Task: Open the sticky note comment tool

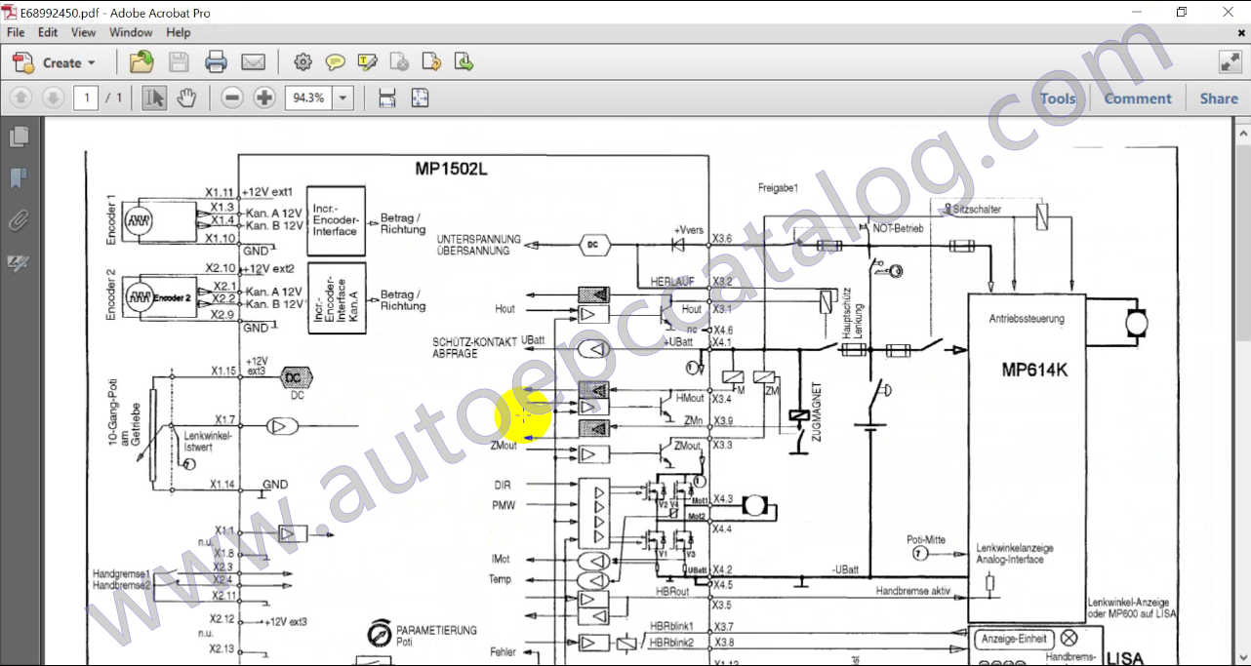Action: tap(335, 62)
